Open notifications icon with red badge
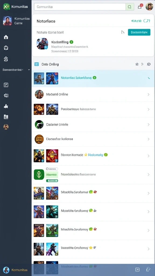The height and width of the screenshot is (276, 155). click(140, 6)
